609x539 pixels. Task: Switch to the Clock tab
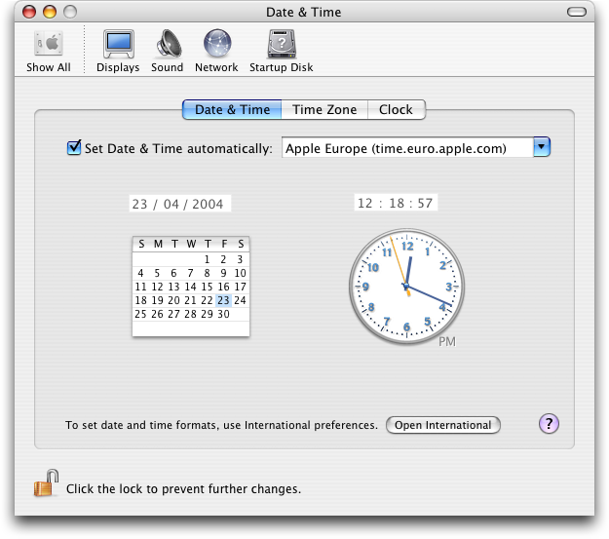[x=397, y=109]
